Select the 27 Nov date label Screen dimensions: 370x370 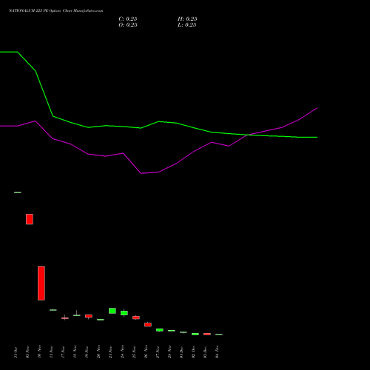[158, 352]
